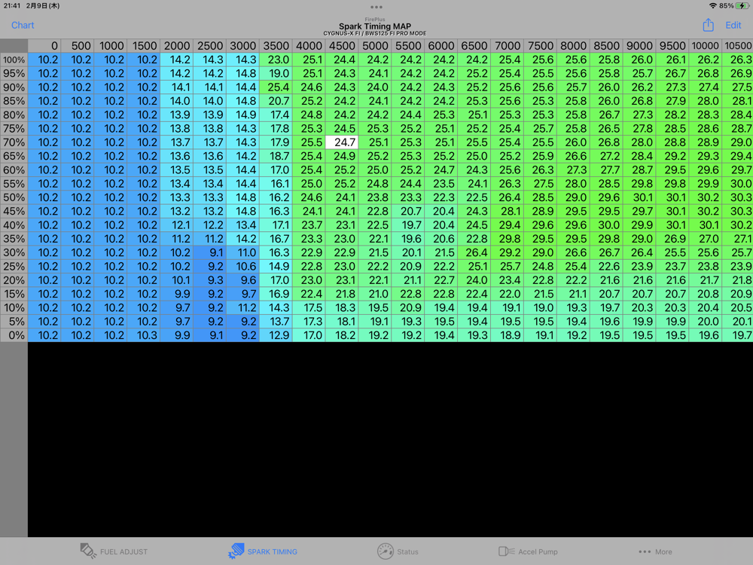The height and width of the screenshot is (565, 753).
Task: Select the 0 RPM column header
Action: pyautogui.click(x=44, y=46)
